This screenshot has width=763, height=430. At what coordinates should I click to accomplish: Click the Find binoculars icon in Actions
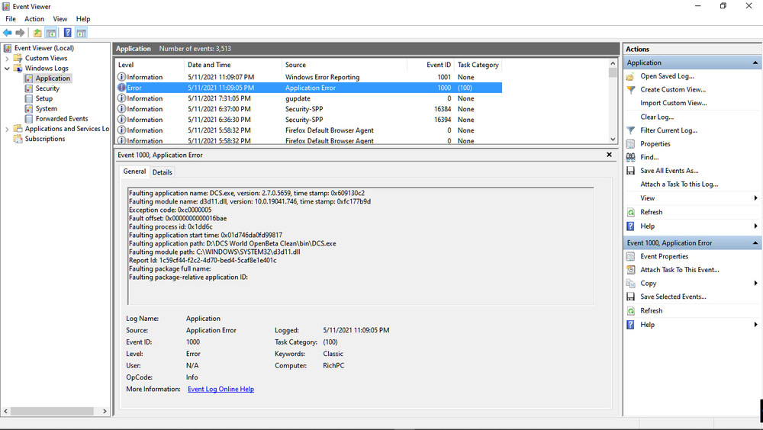(630, 157)
